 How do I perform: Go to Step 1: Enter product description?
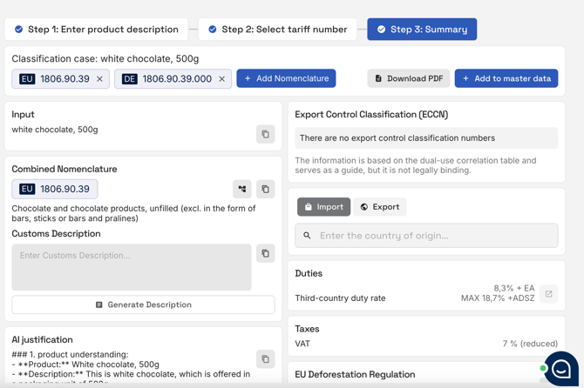tap(96, 30)
